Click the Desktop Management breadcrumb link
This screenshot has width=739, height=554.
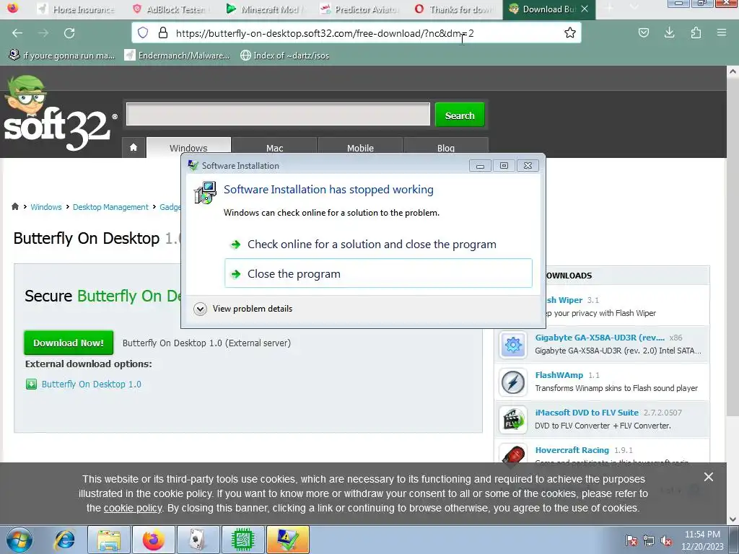tap(110, 207)
